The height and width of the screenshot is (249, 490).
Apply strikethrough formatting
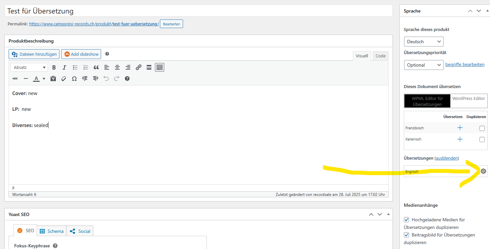point(15,78)
